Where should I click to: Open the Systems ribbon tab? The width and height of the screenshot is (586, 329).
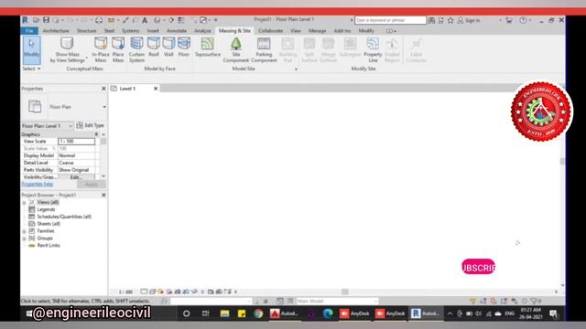coord(130,30)
